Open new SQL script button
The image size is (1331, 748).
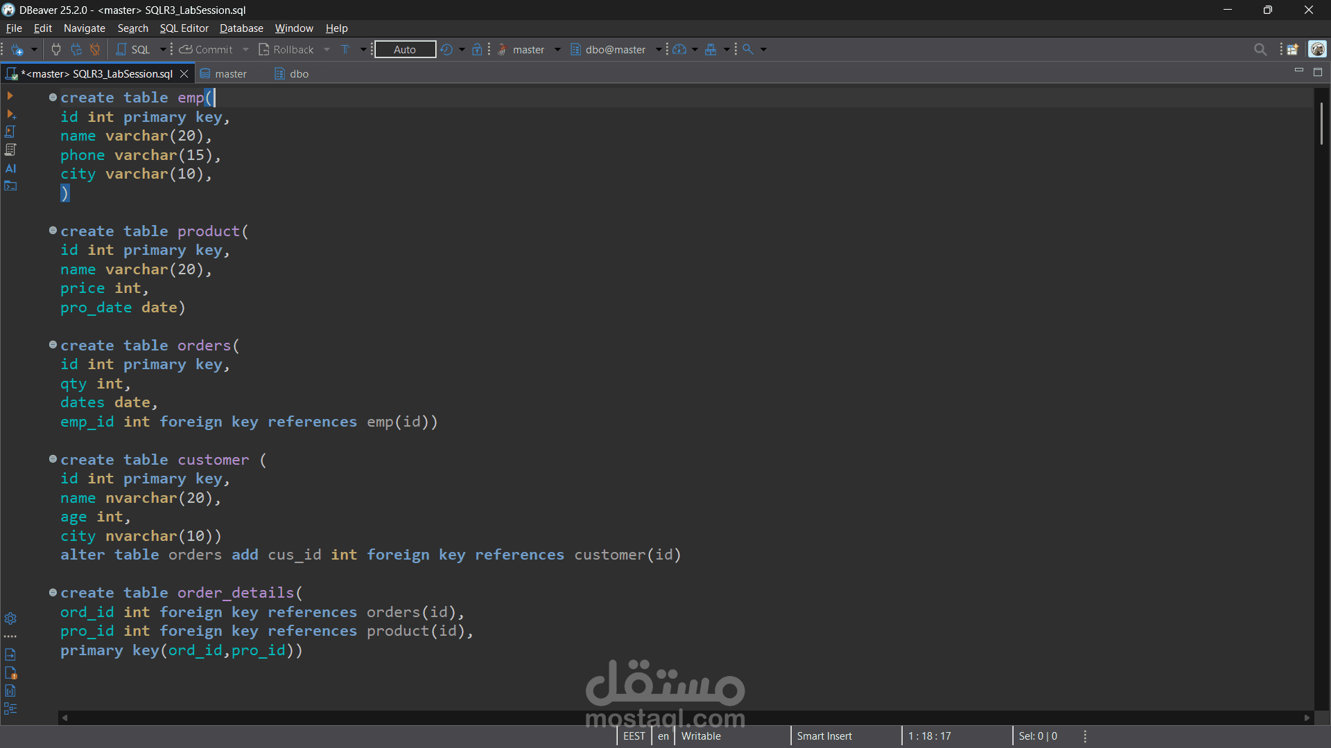[133, 50]
